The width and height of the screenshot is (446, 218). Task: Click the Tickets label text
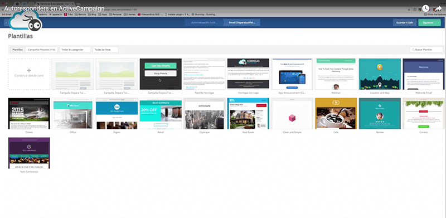point(29,132)
